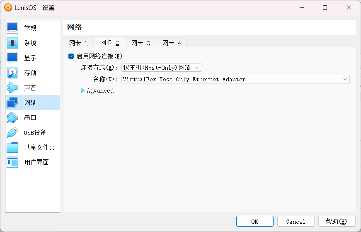Select the 存储 (Storage) disk icon

tap(12, 73)
